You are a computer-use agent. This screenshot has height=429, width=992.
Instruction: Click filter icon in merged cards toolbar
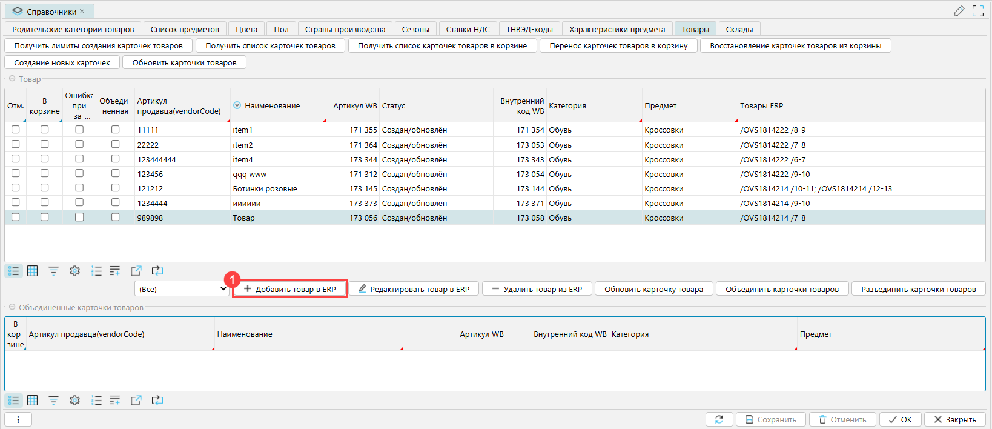pyautogui.click(x=53, y=400)
